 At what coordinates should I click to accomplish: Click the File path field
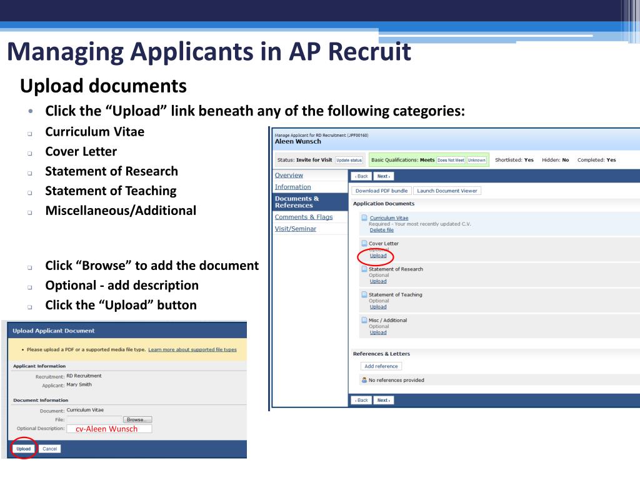94,419
